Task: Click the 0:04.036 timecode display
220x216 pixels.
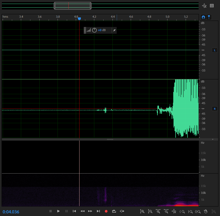Action: (11, 212)
